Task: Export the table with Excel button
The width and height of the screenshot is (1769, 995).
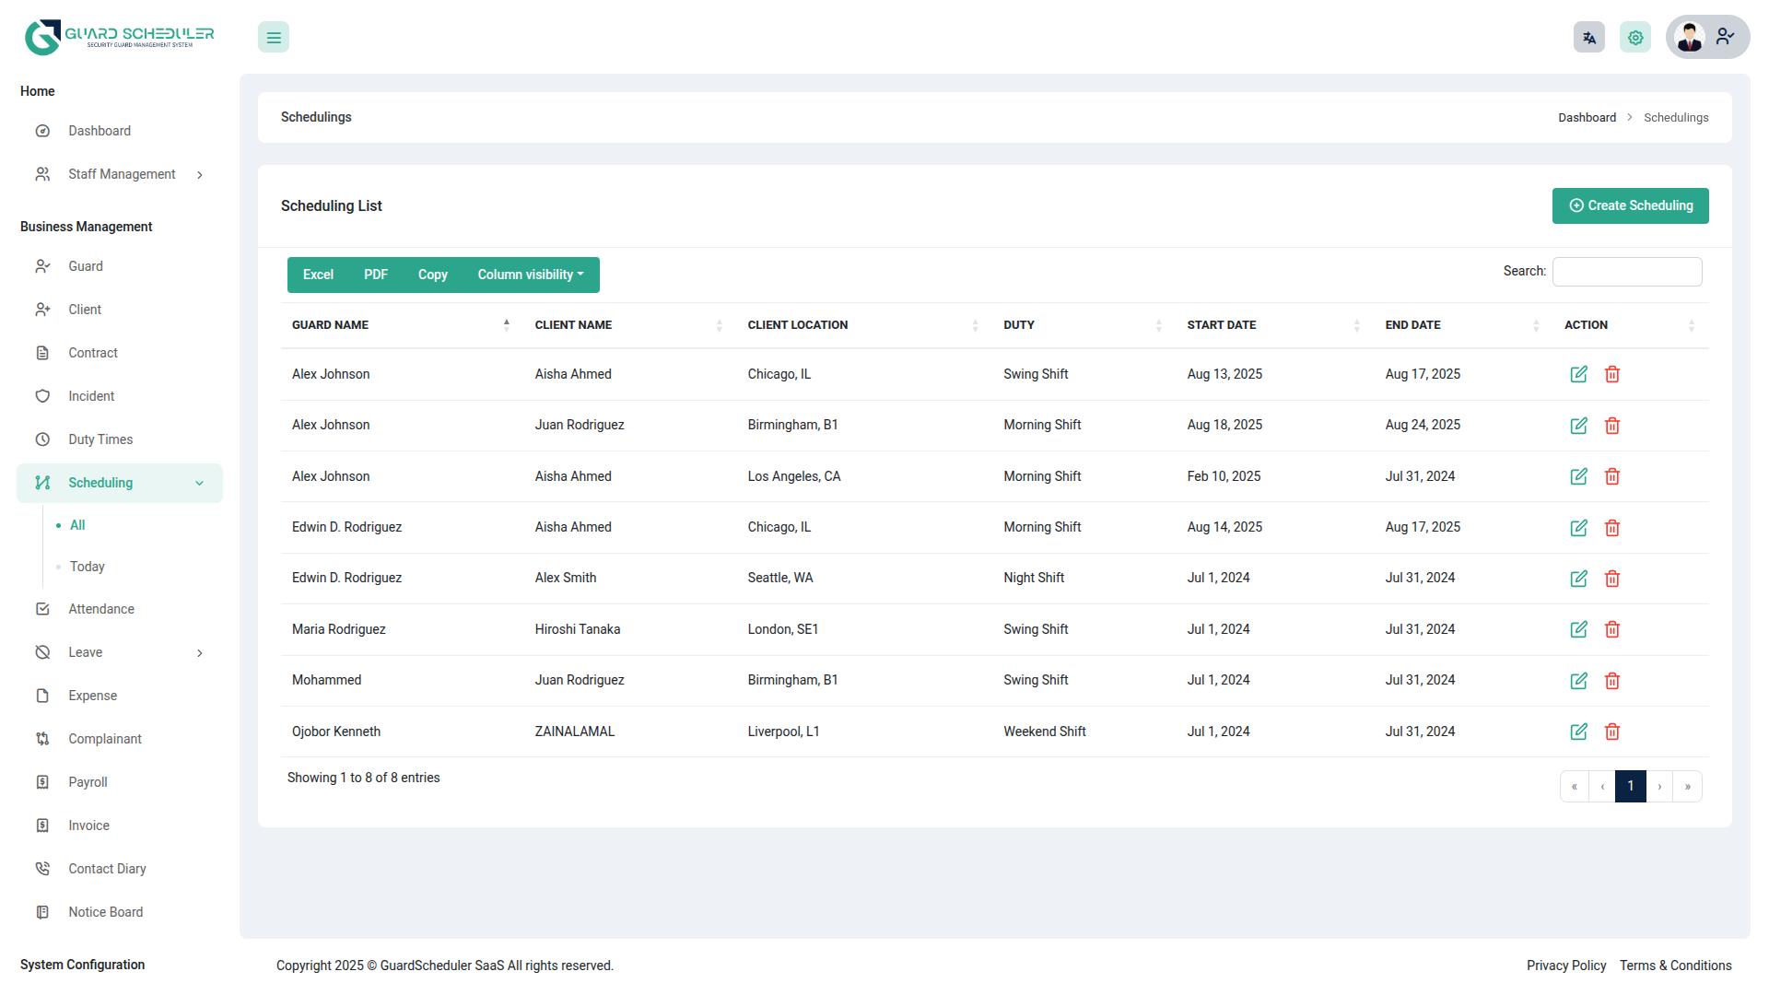Action: coord(318,275)
